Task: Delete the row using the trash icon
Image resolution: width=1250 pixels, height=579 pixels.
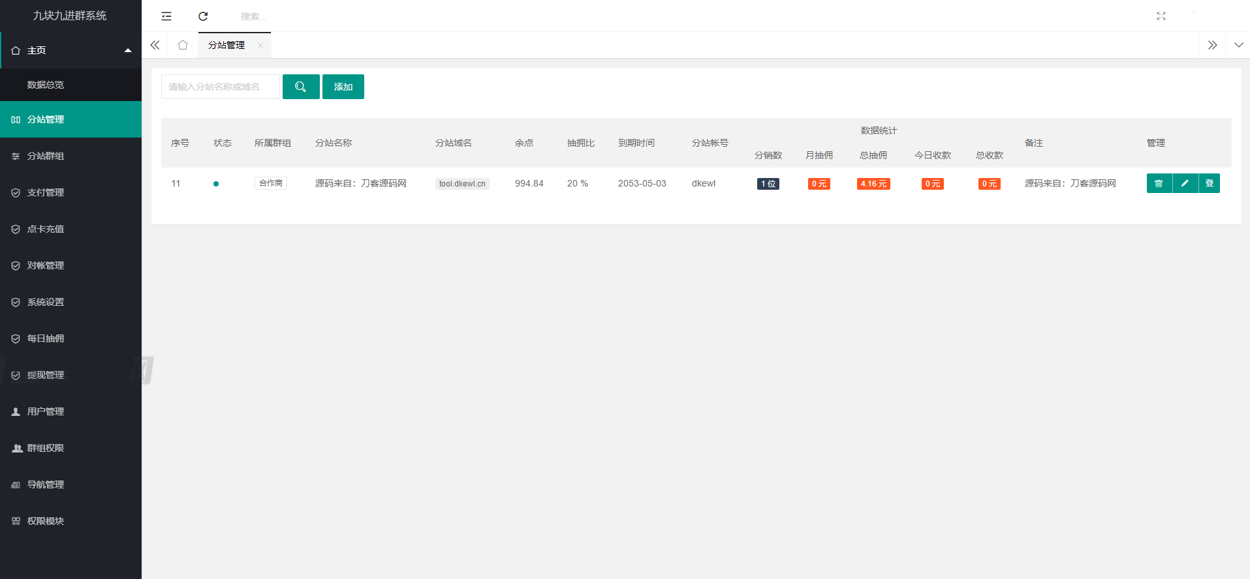Action: [x=1159, y=183]
